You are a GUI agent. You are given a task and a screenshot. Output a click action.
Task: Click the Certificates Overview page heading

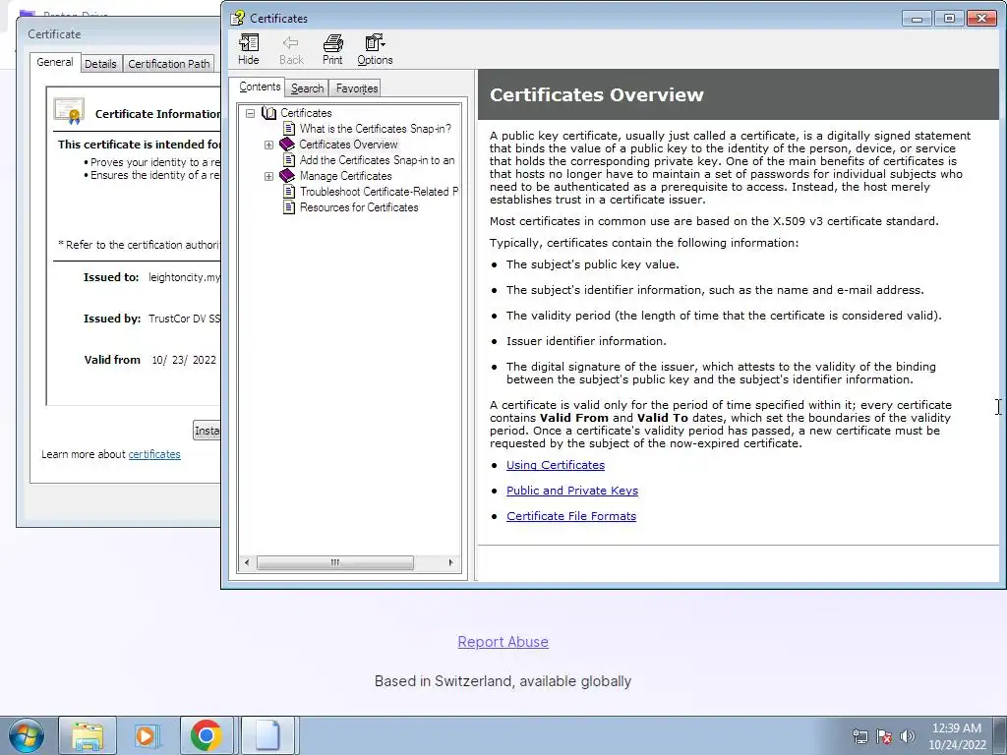(597, 95)
